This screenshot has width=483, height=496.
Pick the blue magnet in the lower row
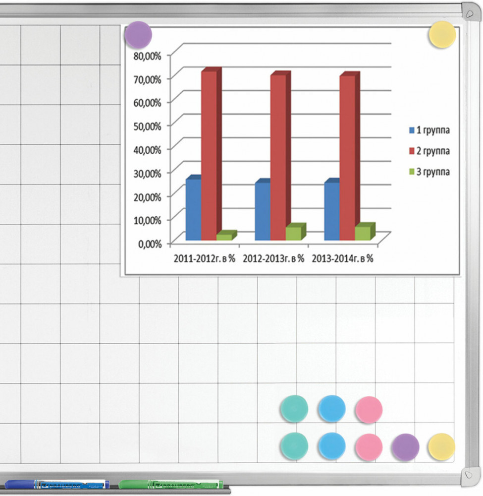coord(331,446)
